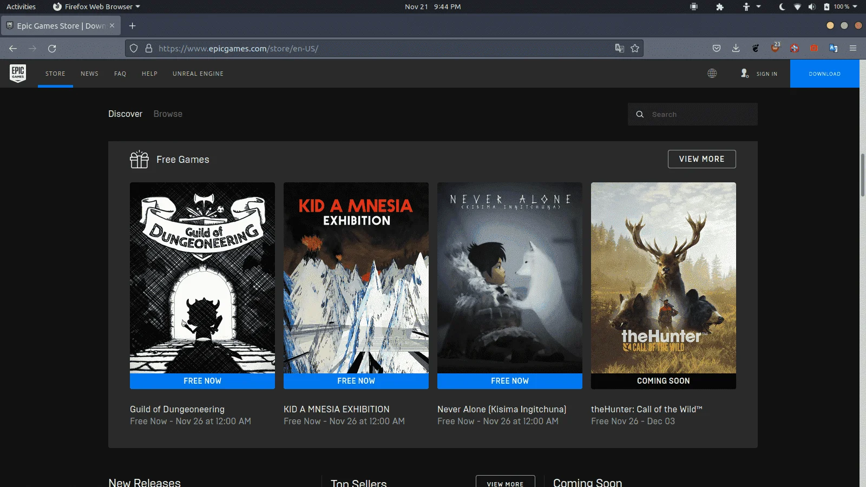Open KID A MNESIA EXHIBITION cover art

click(356, 278)
